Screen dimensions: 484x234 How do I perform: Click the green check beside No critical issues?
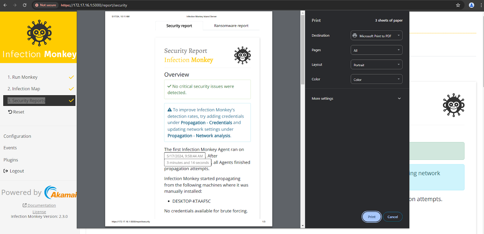coord(169,86)
